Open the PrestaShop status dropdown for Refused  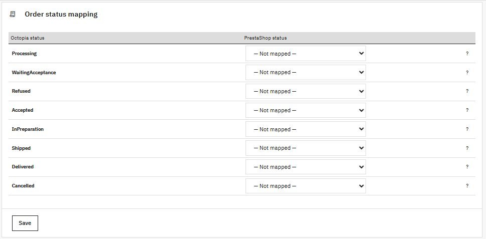click(306, 91)
